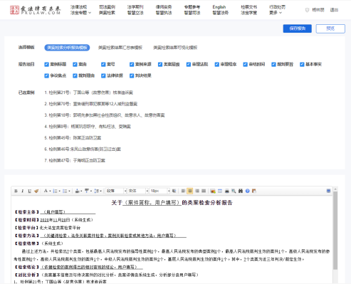Click the editor vertical scrollbar
This screenshot has width=351, height=284.
(335, 231)
